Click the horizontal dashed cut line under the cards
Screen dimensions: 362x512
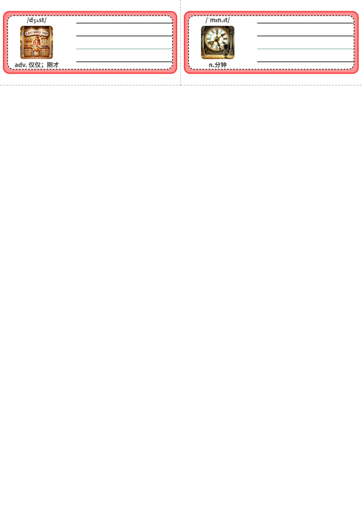181,85
